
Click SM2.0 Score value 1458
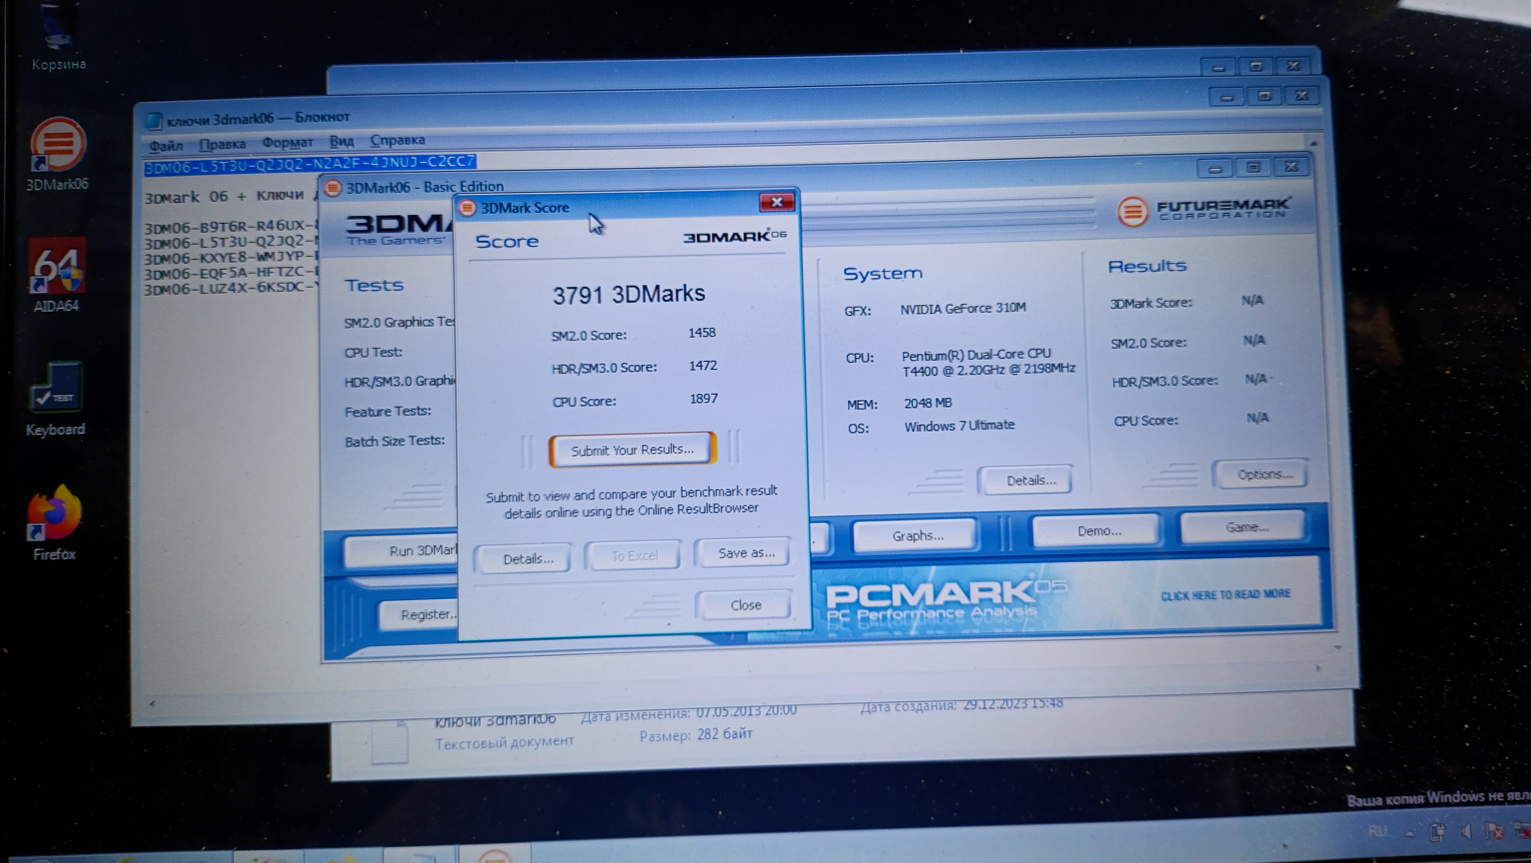[x=702, y=333]
